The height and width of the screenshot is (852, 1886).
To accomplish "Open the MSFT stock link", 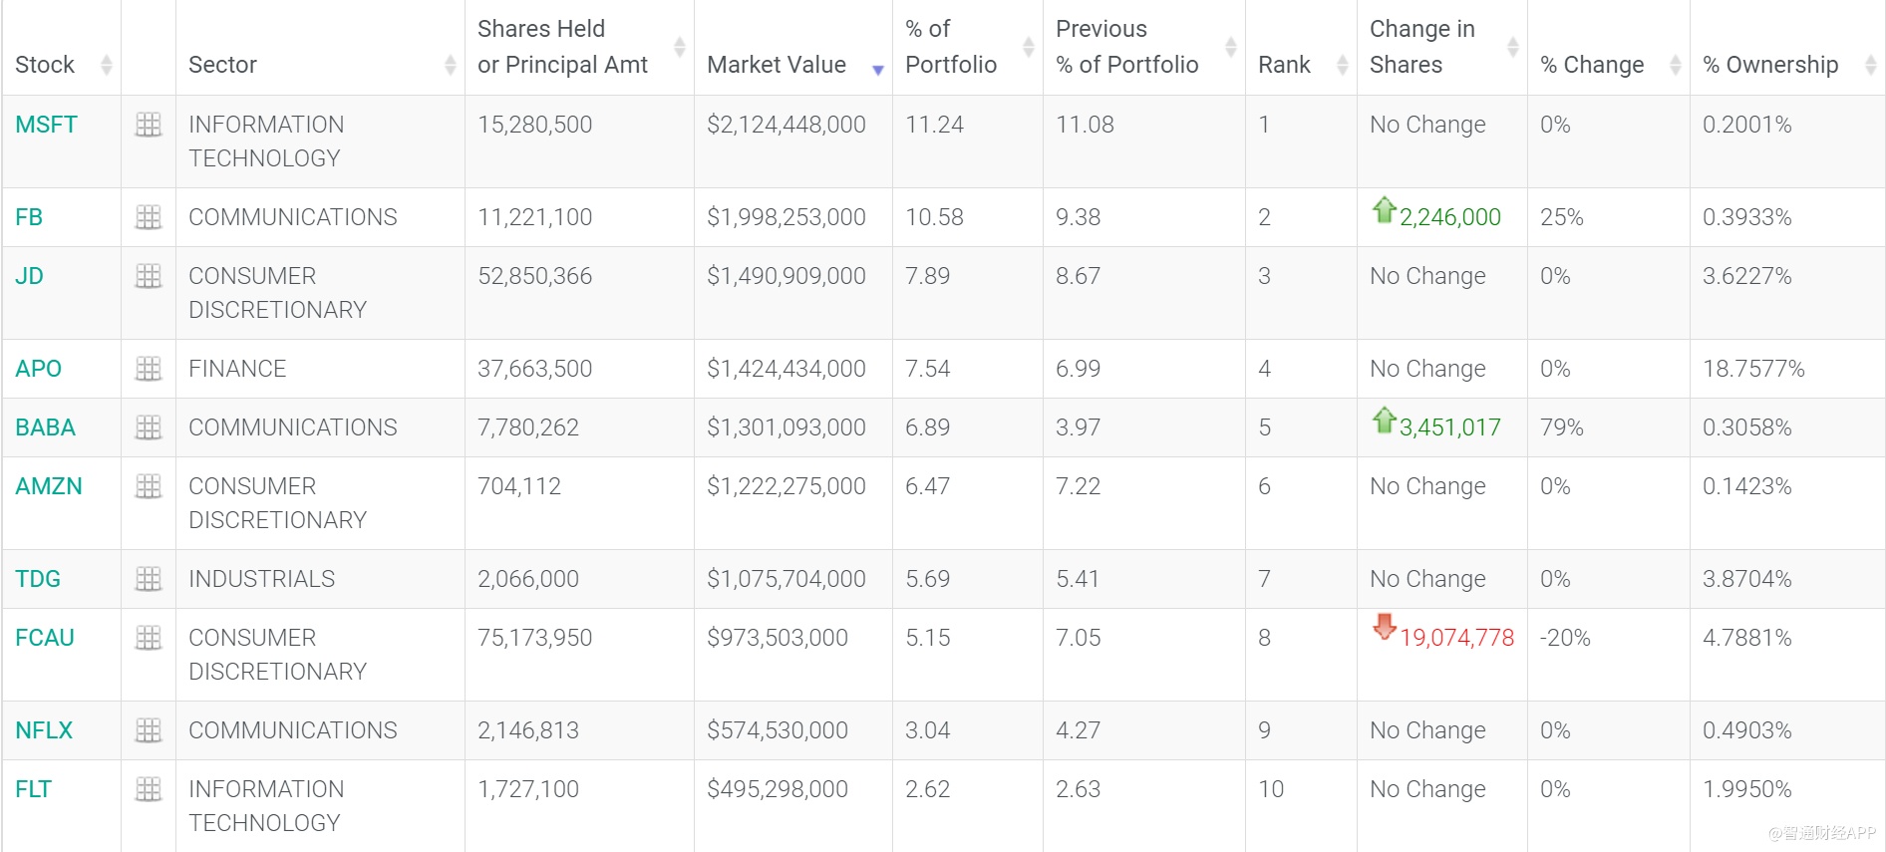I will pyautogui.click(x=46, y=125).
